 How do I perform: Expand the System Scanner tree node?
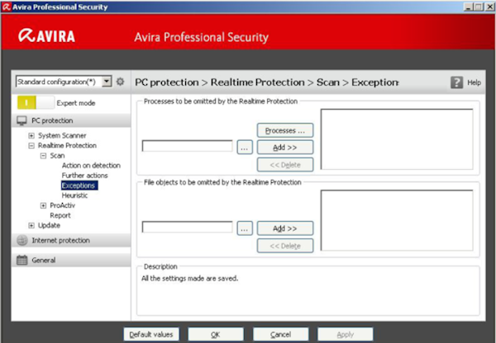point(31,136)
